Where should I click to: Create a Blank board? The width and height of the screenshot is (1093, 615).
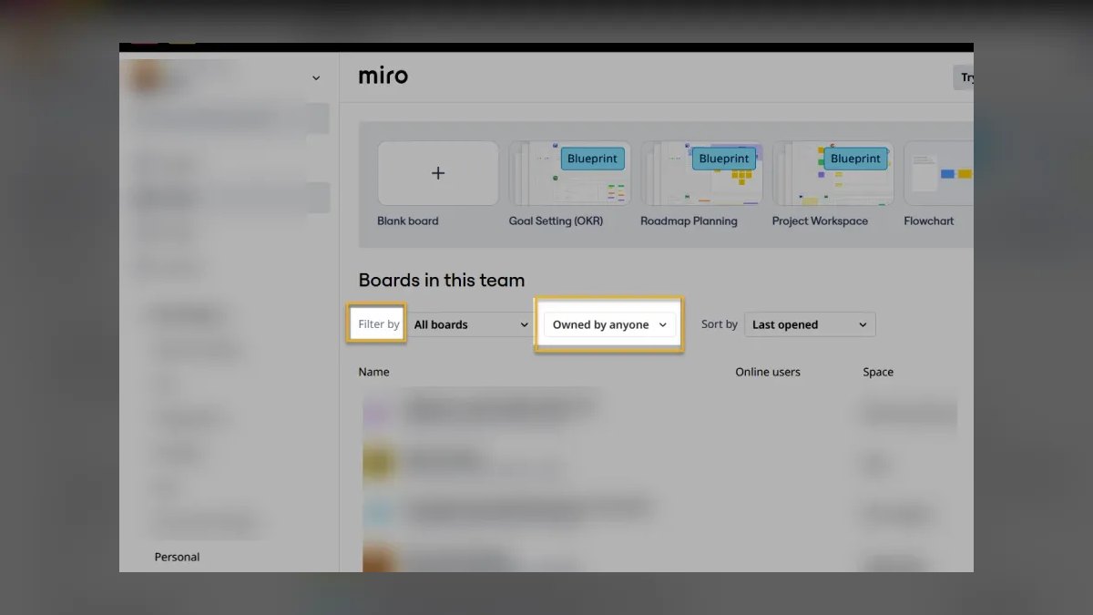(x=438, y=173)
